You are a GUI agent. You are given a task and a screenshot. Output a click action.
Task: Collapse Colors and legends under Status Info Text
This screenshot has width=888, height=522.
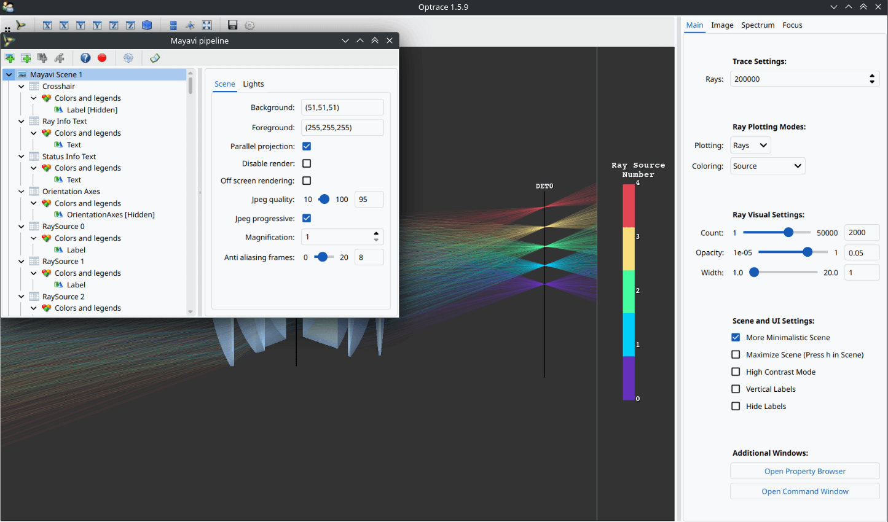[34, 168]
